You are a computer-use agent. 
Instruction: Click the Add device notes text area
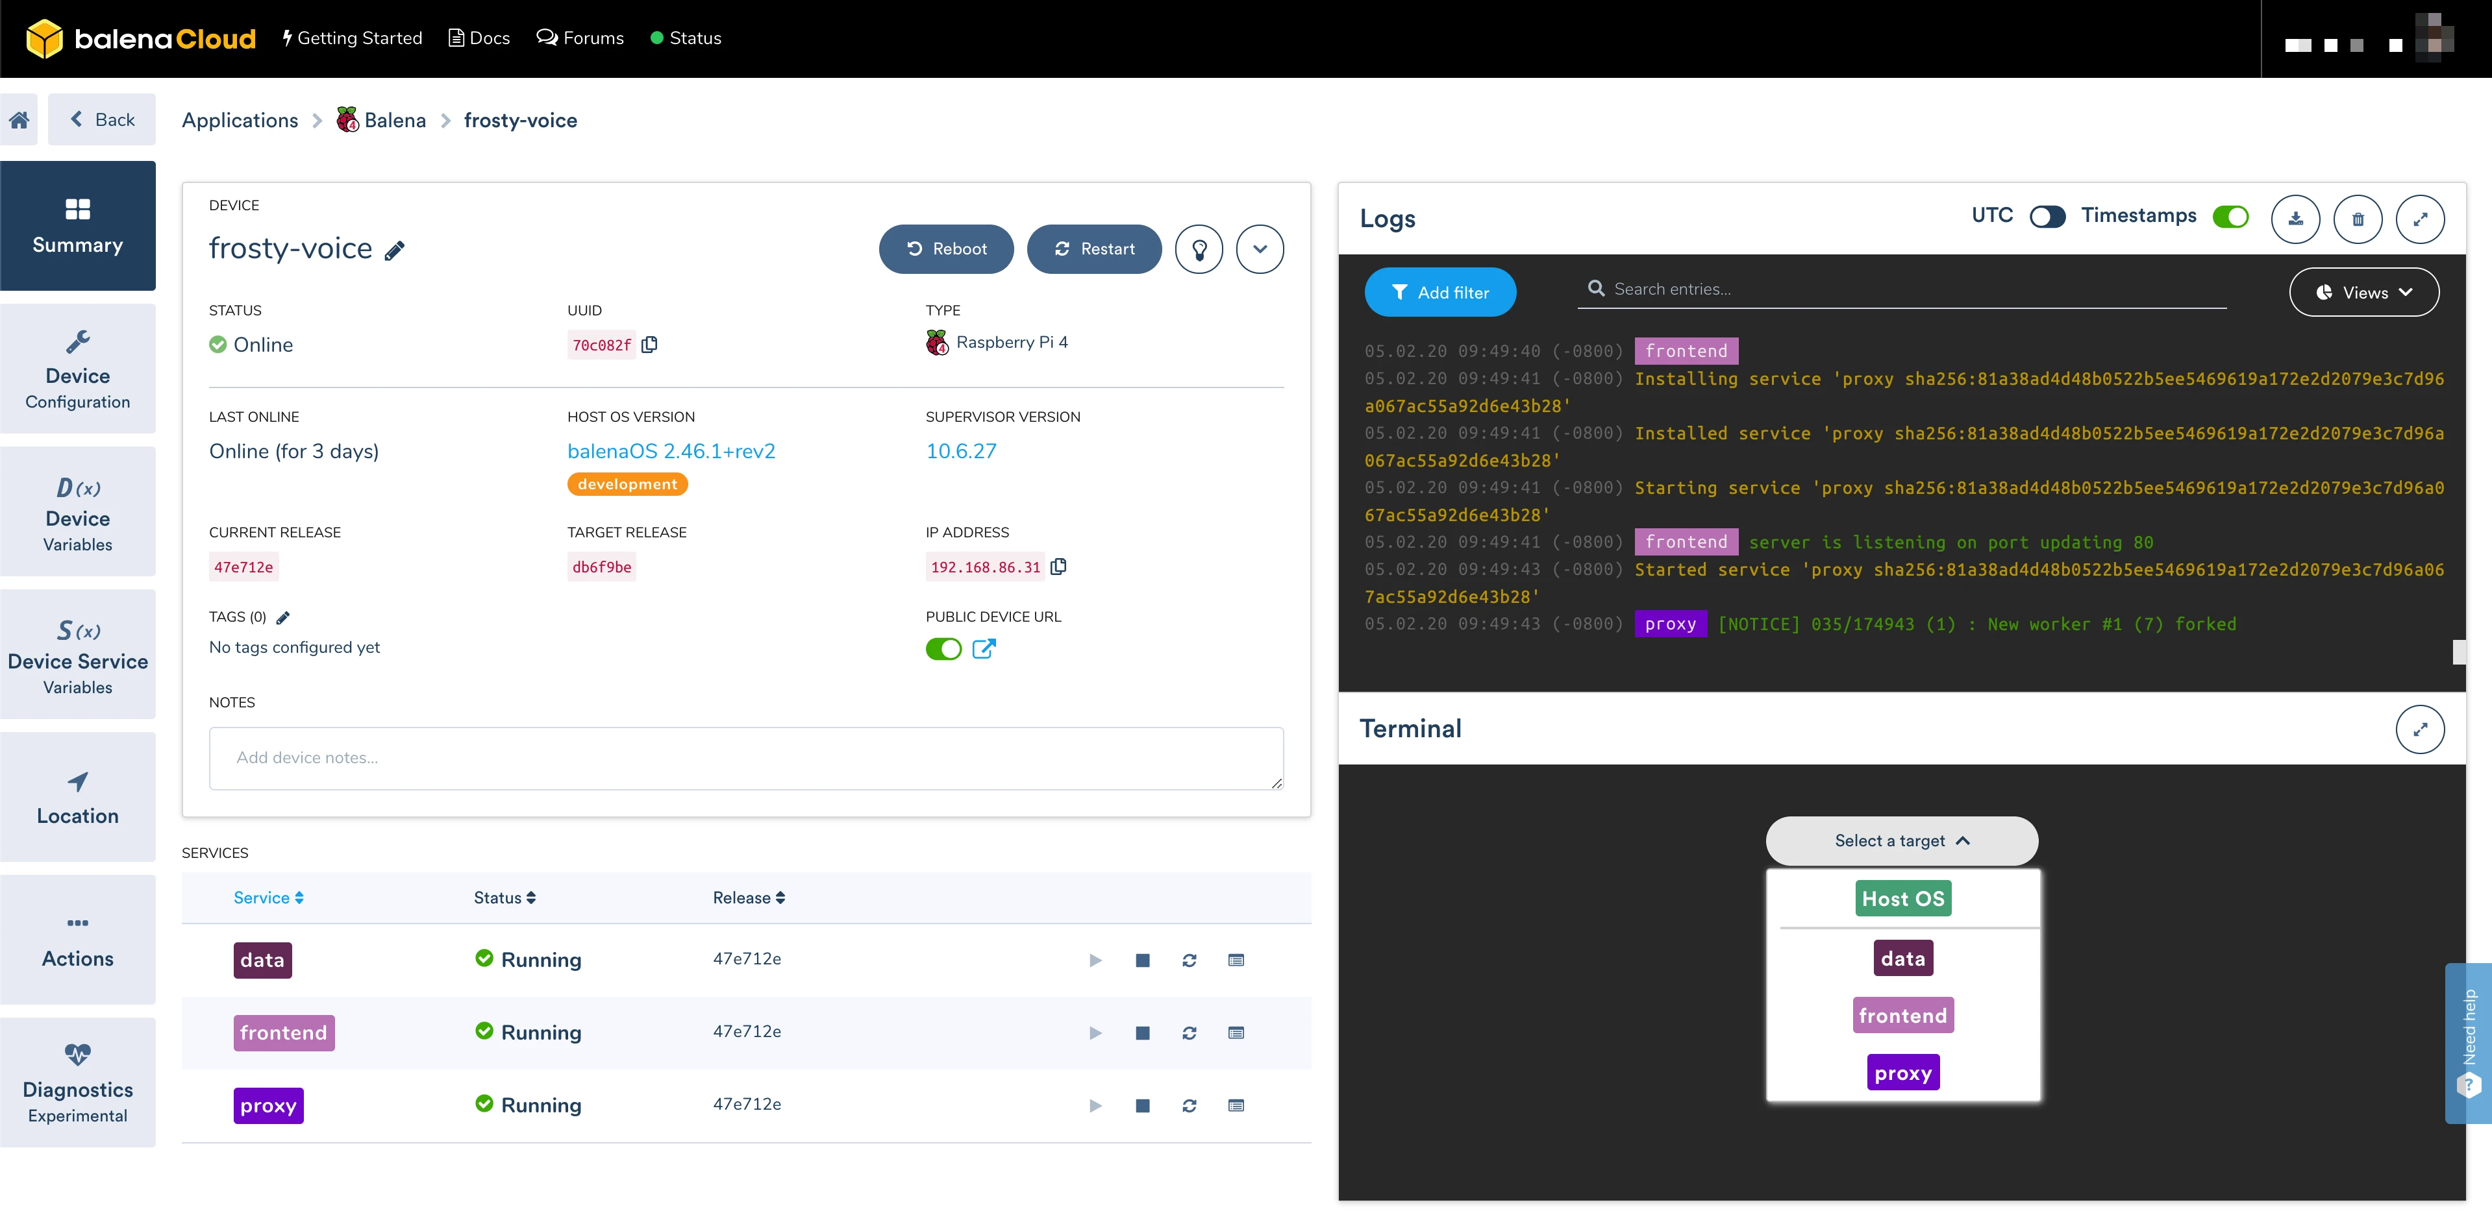[746, 758]
